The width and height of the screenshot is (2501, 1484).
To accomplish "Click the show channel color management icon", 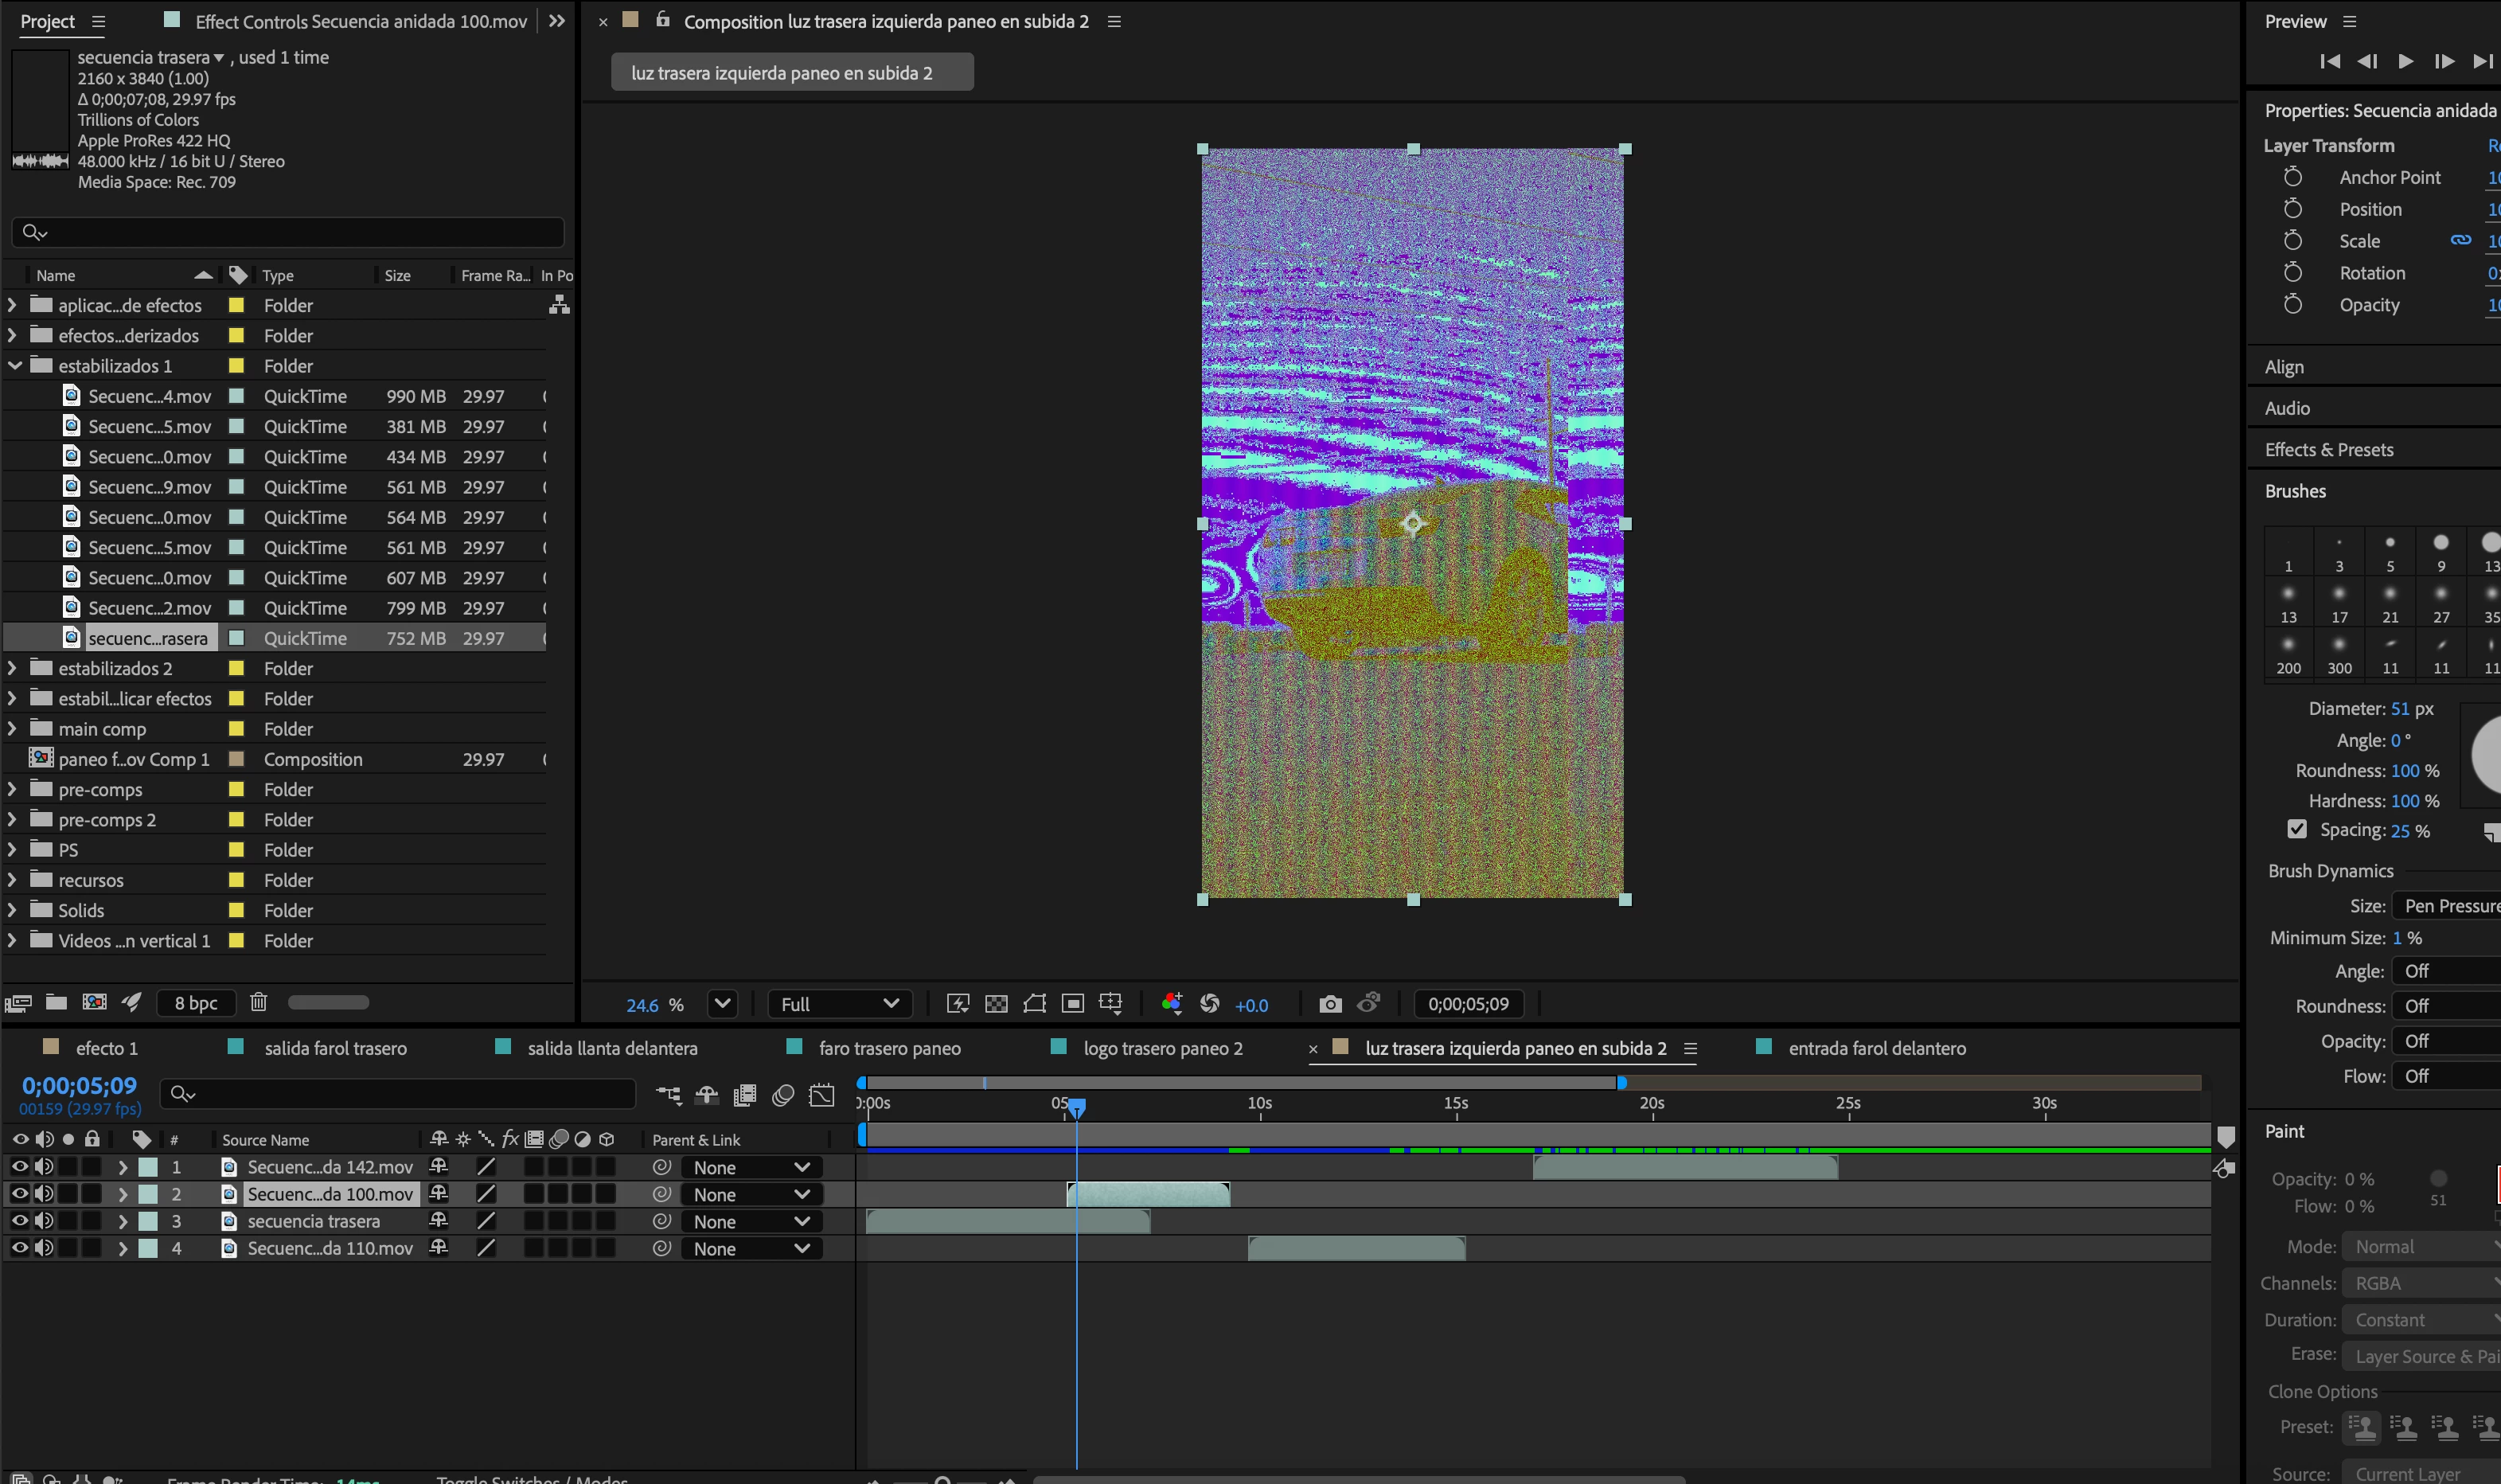I will [1172, 1003].
